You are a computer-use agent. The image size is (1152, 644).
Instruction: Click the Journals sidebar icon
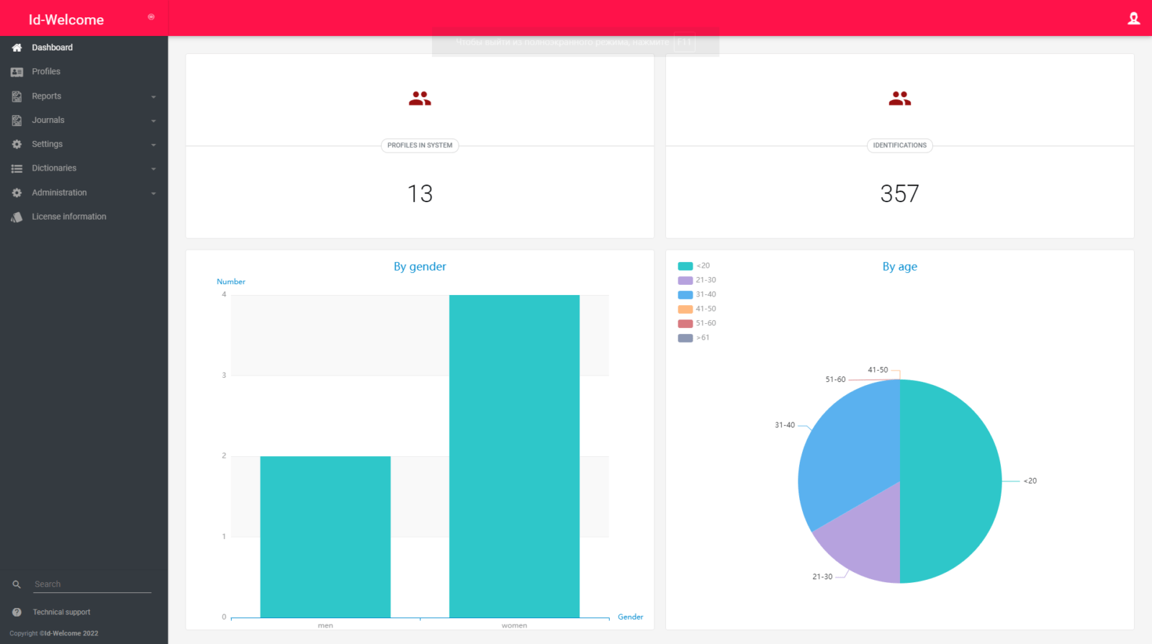(x=17, y=121)
